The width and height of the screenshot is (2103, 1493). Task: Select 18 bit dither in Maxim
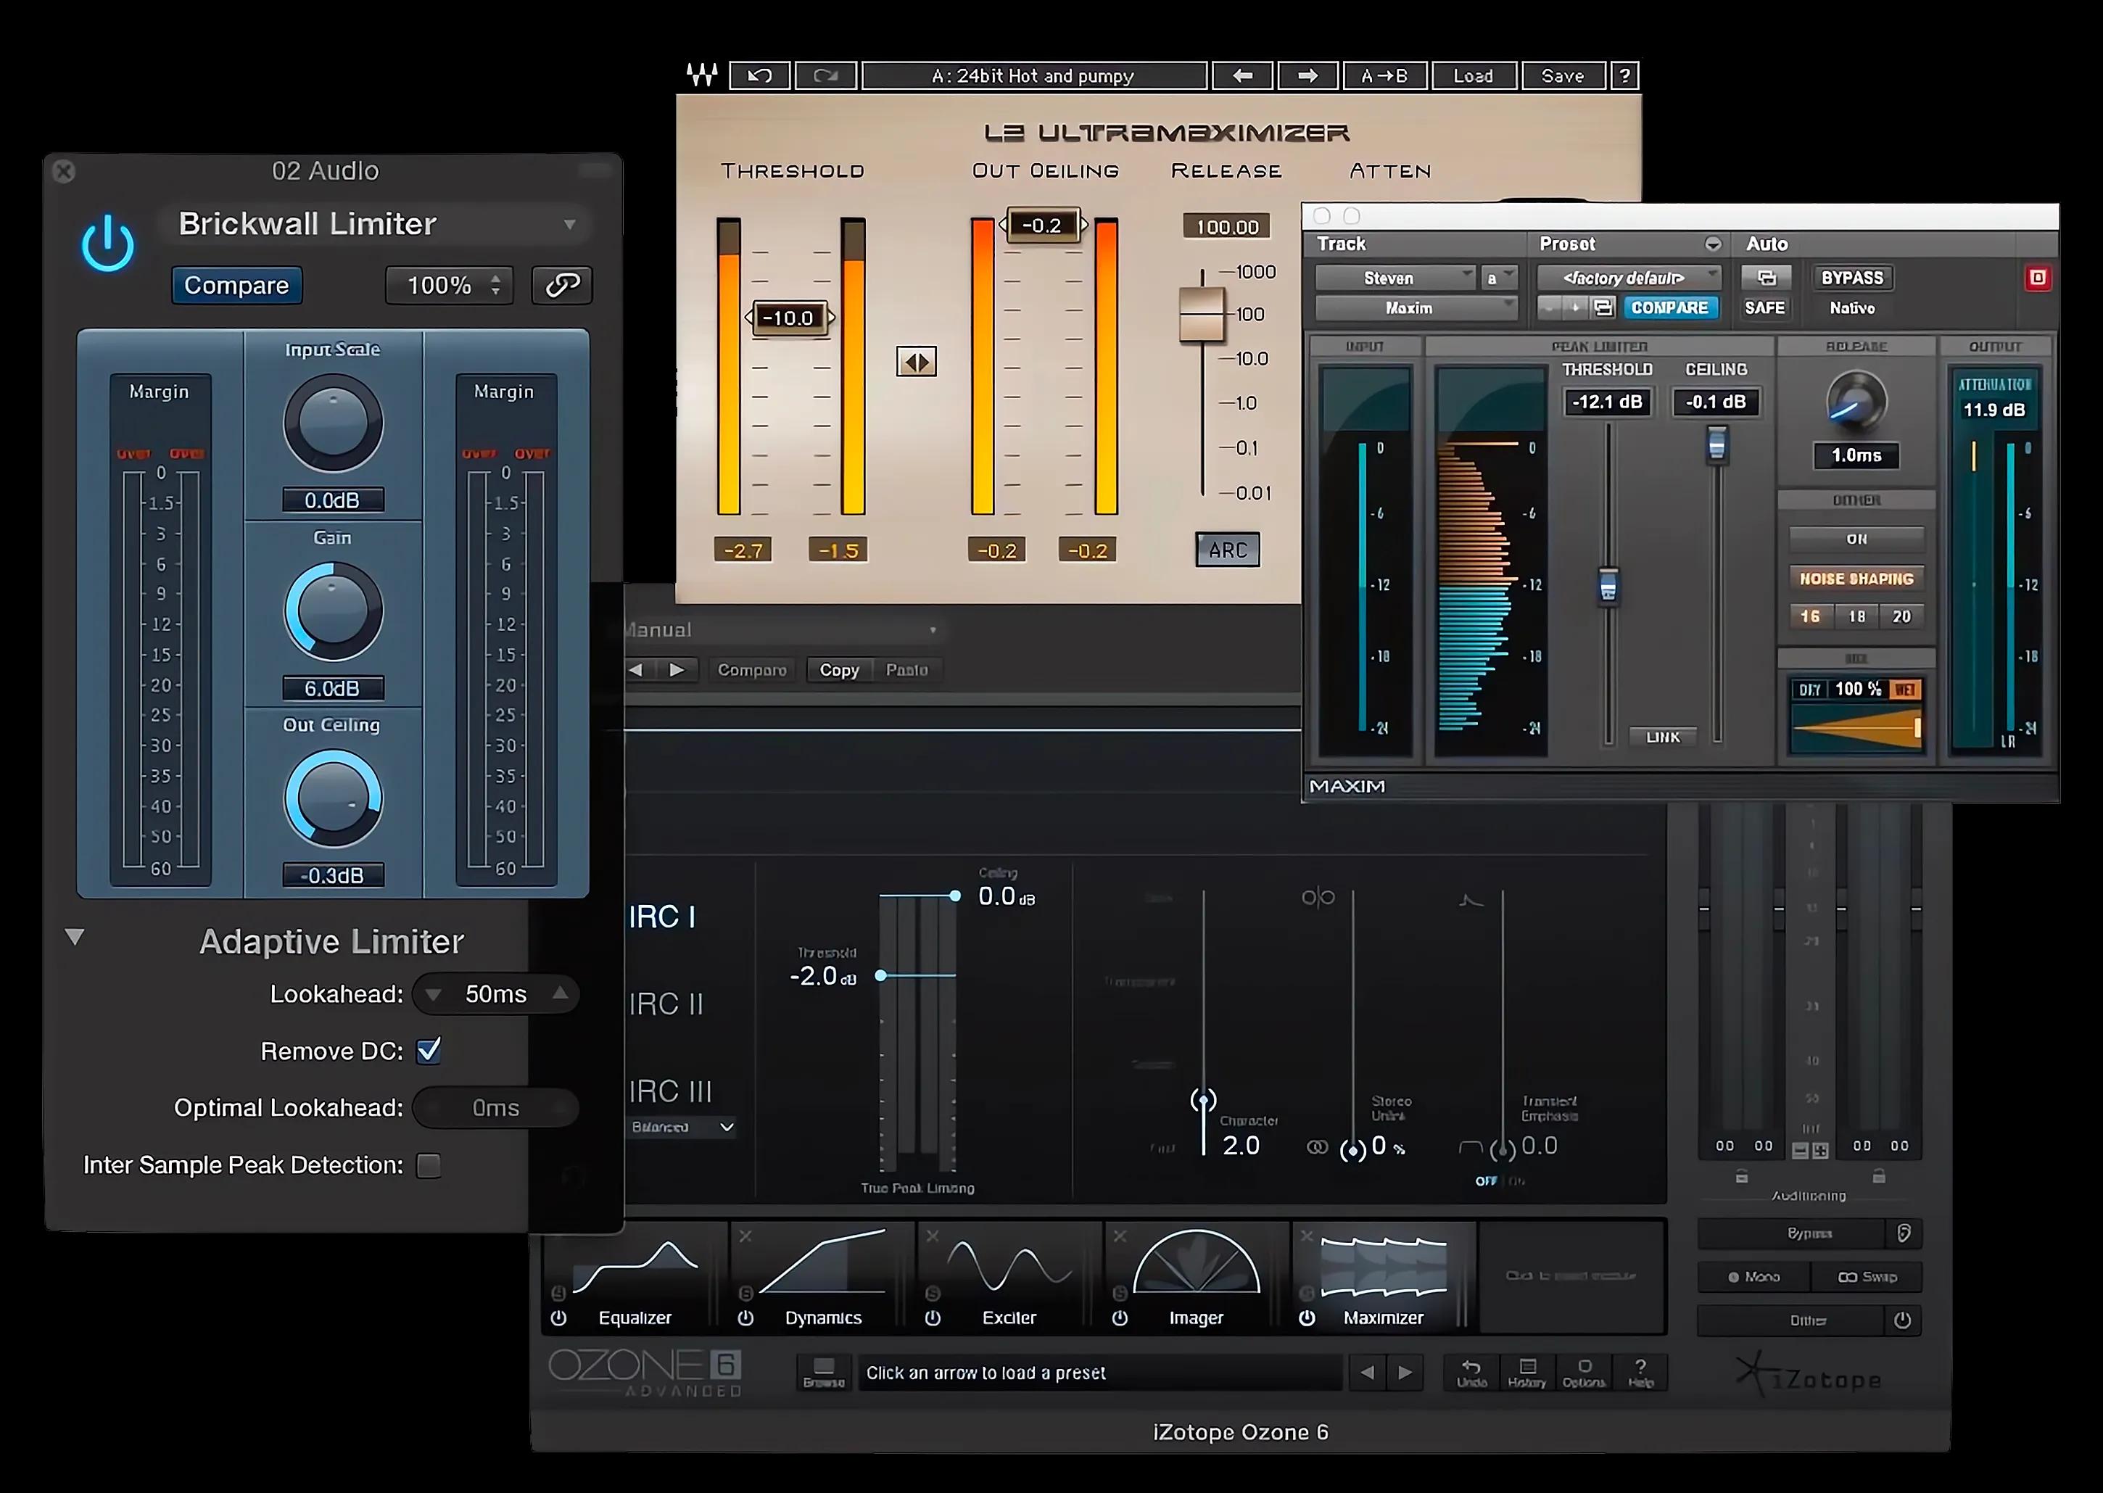click(1856, 616)
